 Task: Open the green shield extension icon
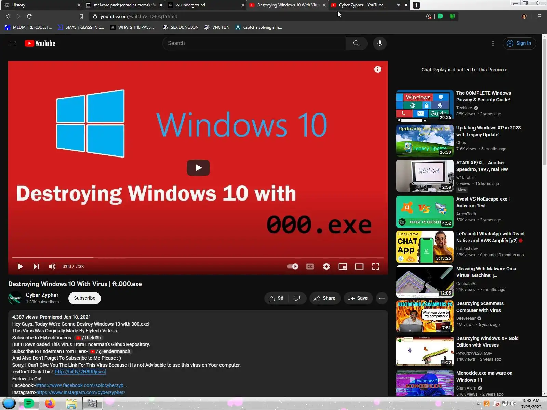coord(452,16)
